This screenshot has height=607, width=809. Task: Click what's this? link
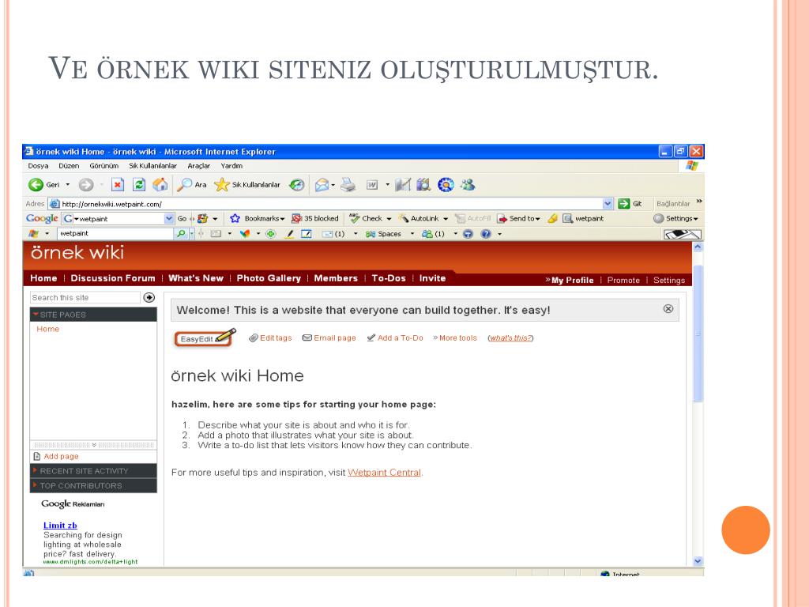tap(510, 338)
